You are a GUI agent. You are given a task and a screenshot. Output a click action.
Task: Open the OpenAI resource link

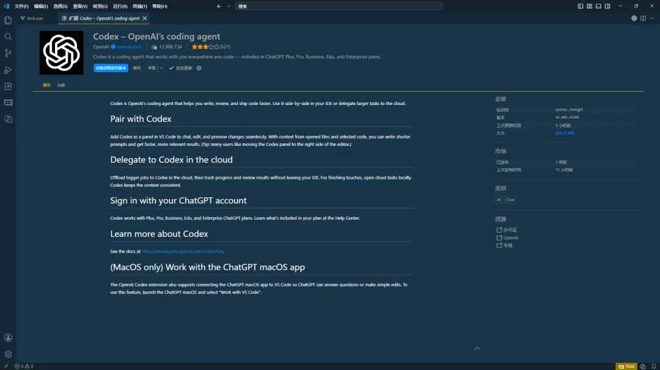[x=507, y=238]
